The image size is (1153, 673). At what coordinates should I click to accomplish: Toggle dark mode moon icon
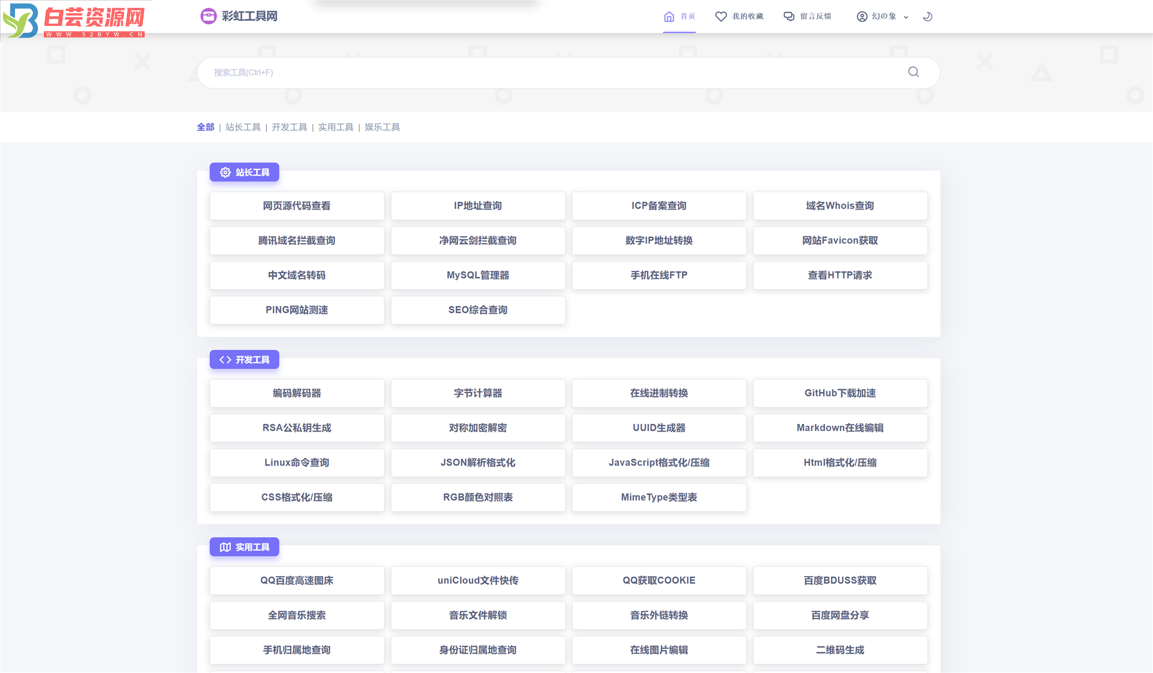pyautogui.click(x=928, y=17)
